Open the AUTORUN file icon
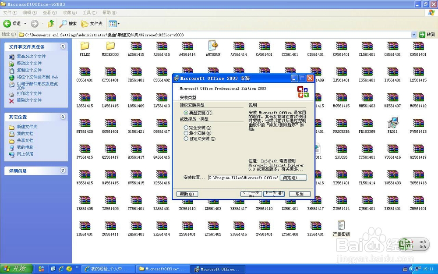The image size is (438, 274). click(x=213, y=46)
